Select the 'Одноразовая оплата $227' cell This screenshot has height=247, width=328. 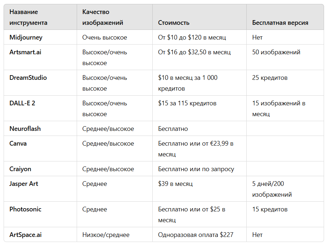pyautogui.click(x=196, y=235)
